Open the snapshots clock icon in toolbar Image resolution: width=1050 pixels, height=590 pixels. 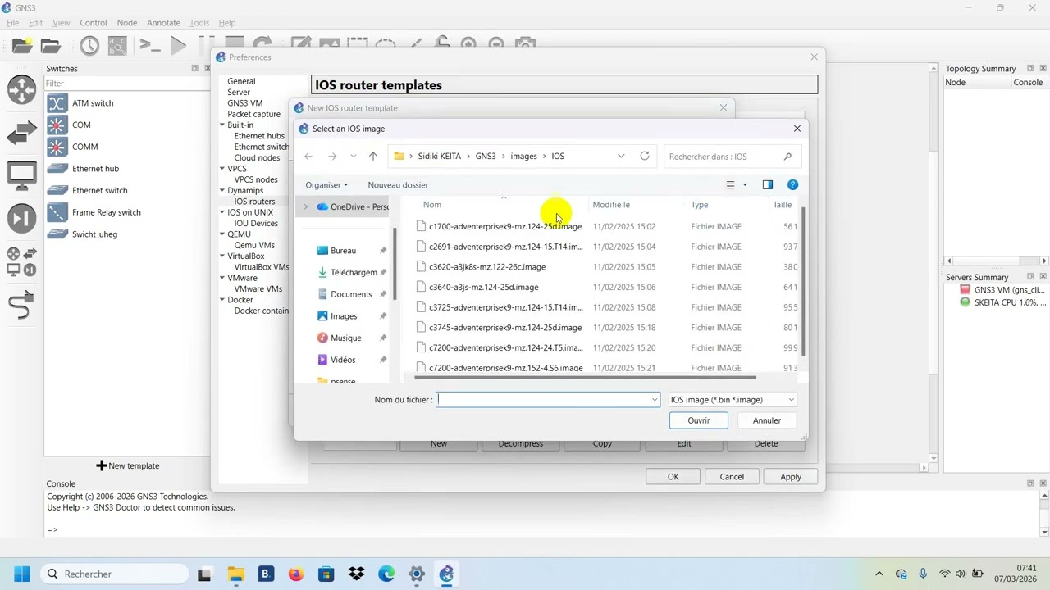tap(89, 46)
